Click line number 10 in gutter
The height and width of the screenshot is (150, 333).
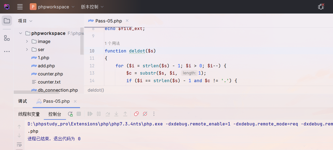(92, 51)
